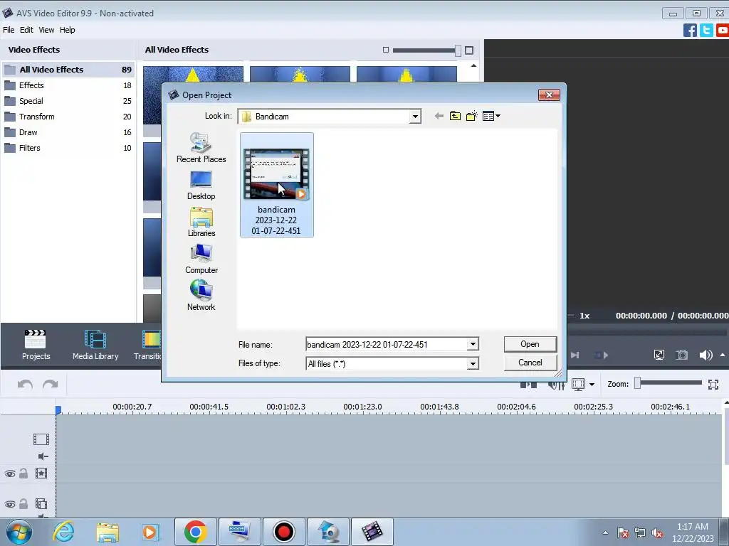Open Internet Explorer from the taskbar
This screenshot has width=729, height=546.
tap(63, 532)
